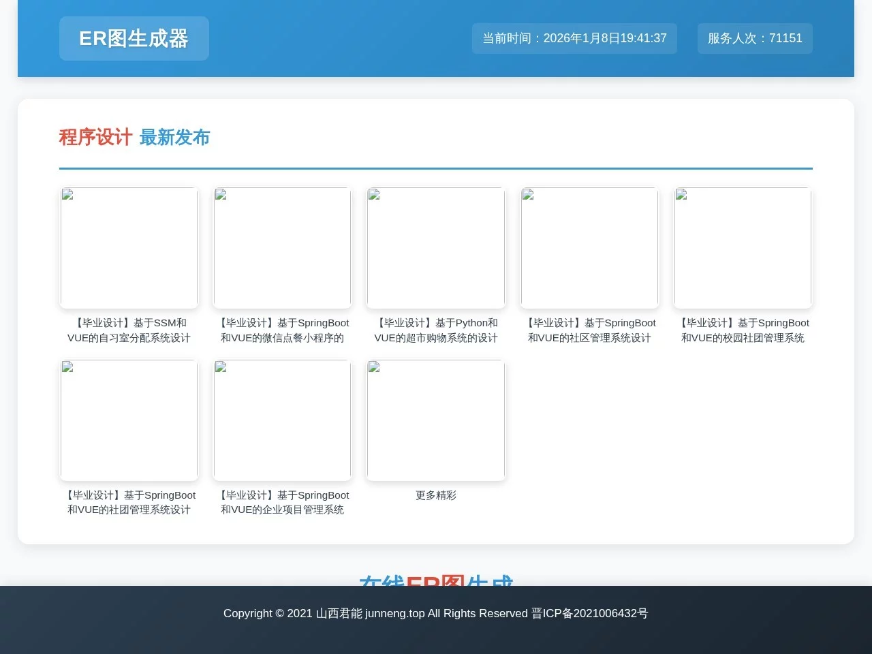Open the 超市购物系统 thumbnail image
The width and height of the screenshot is (872, 654).
[x=435, y=247]
